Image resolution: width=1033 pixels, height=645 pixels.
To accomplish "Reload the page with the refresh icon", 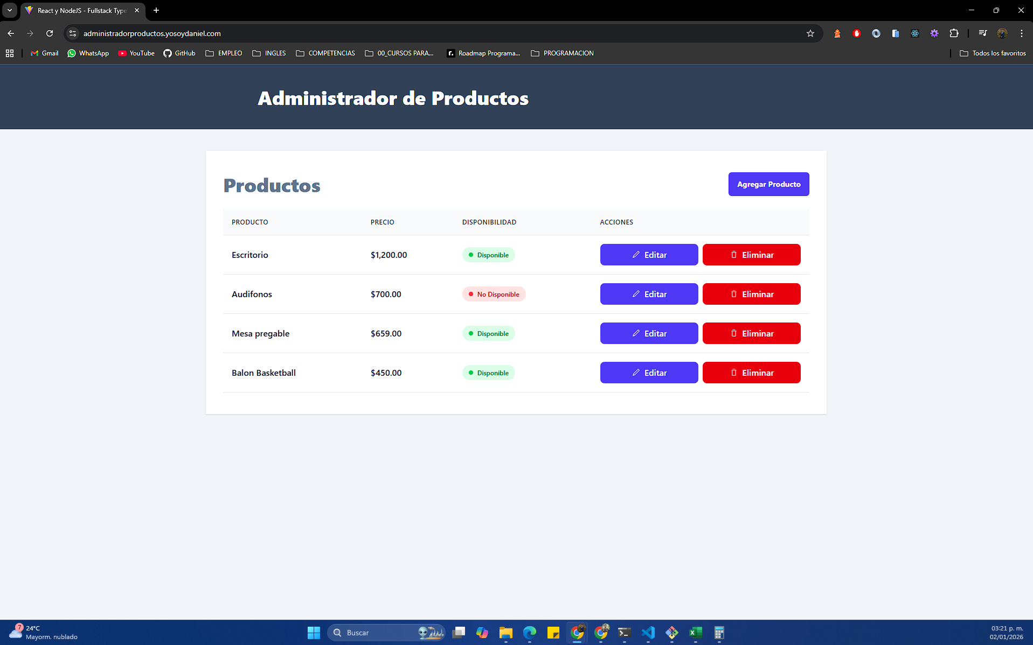I will [50, 33].
